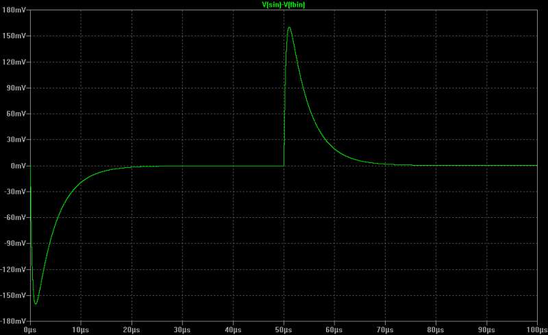Click the -30mV vertical axis label
548x335 pixels.
pos(15,192)
